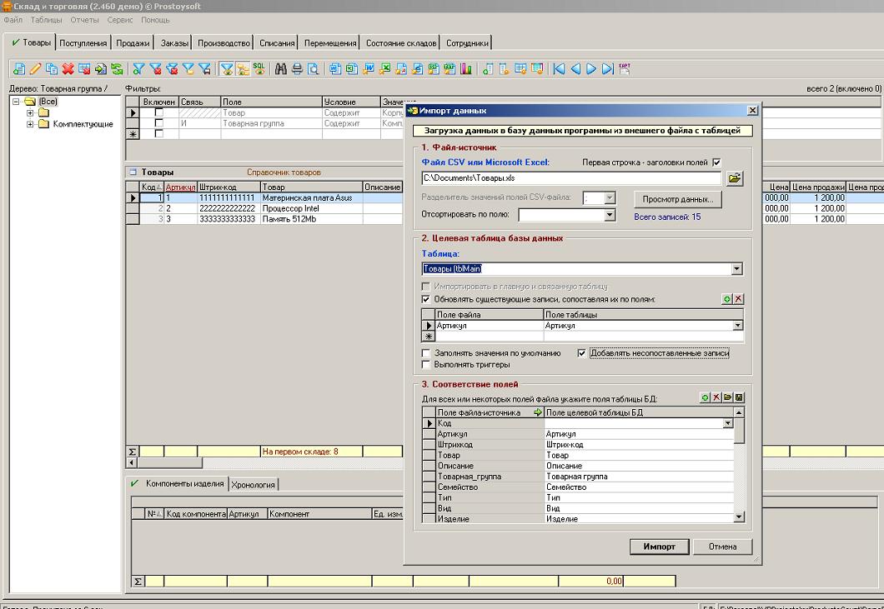884x609 pixels.
Task: Enable 'Заполнять значения по умолчанию' checkbox
Action: coord(427,353)
